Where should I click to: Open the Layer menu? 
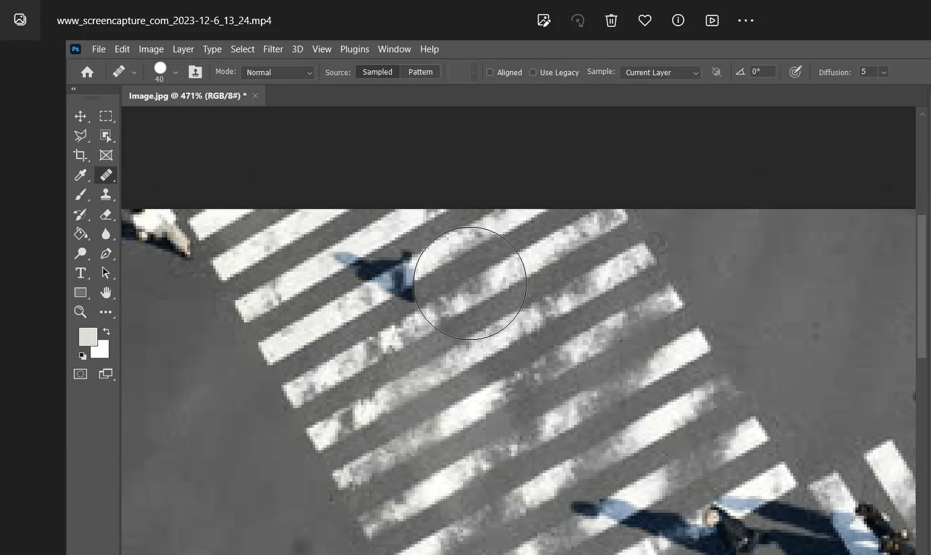point(183,49)
